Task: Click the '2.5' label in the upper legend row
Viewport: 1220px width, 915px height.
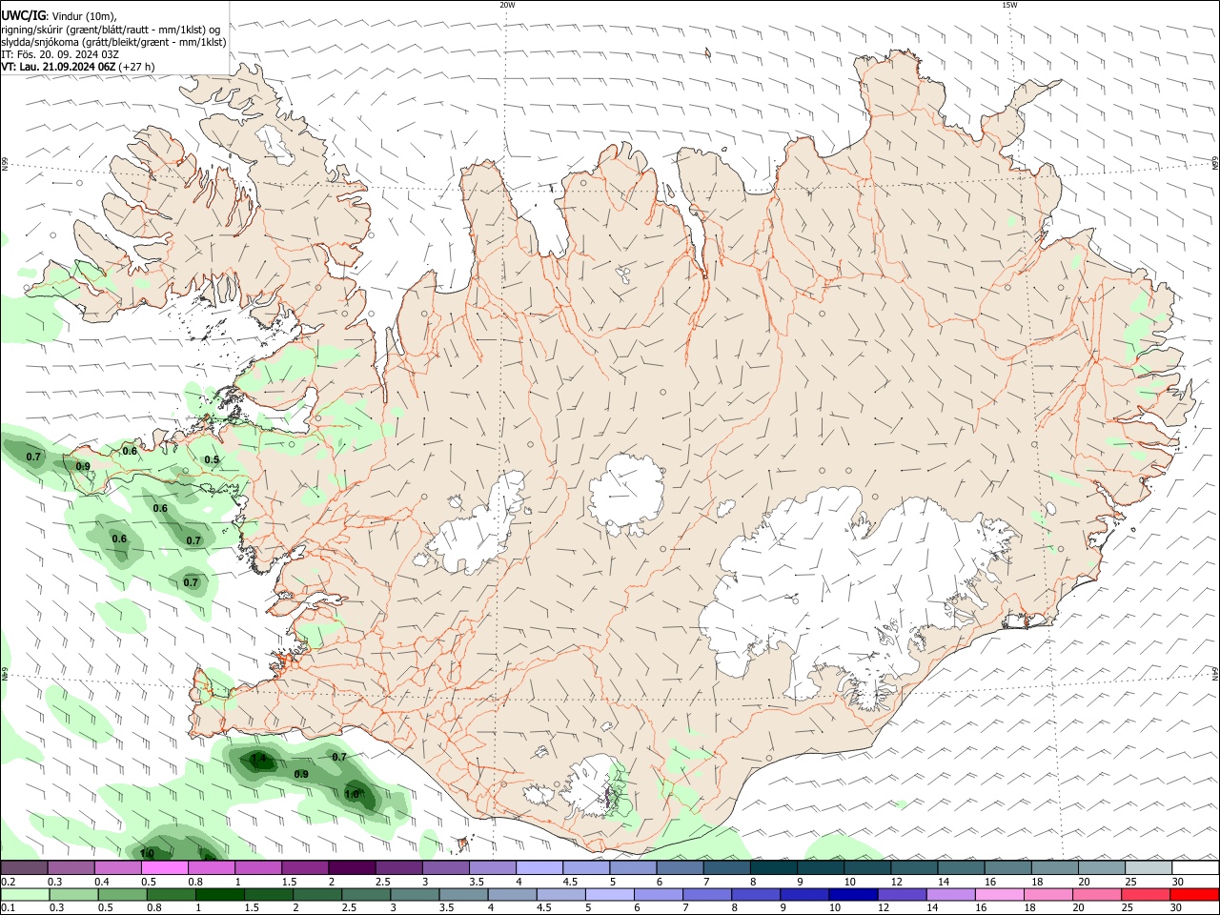Action: point(382,882)
